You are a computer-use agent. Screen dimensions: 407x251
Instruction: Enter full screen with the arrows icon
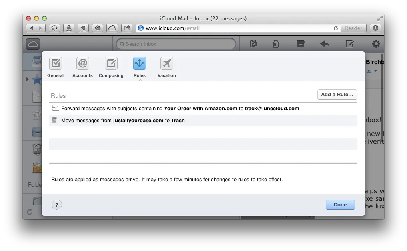click(x=379, y=18)
